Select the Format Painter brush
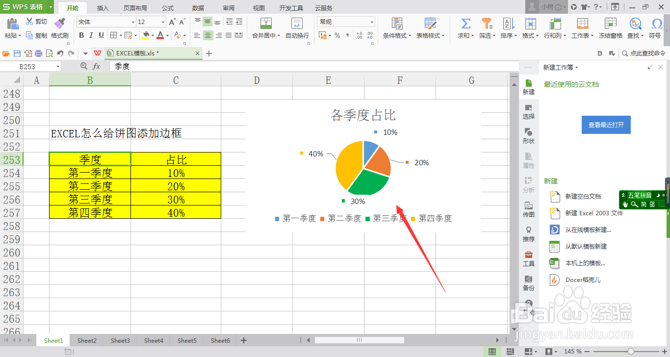The height and width of the screenshot is (357, 670). pyautogui.click(x=59, y=23)
